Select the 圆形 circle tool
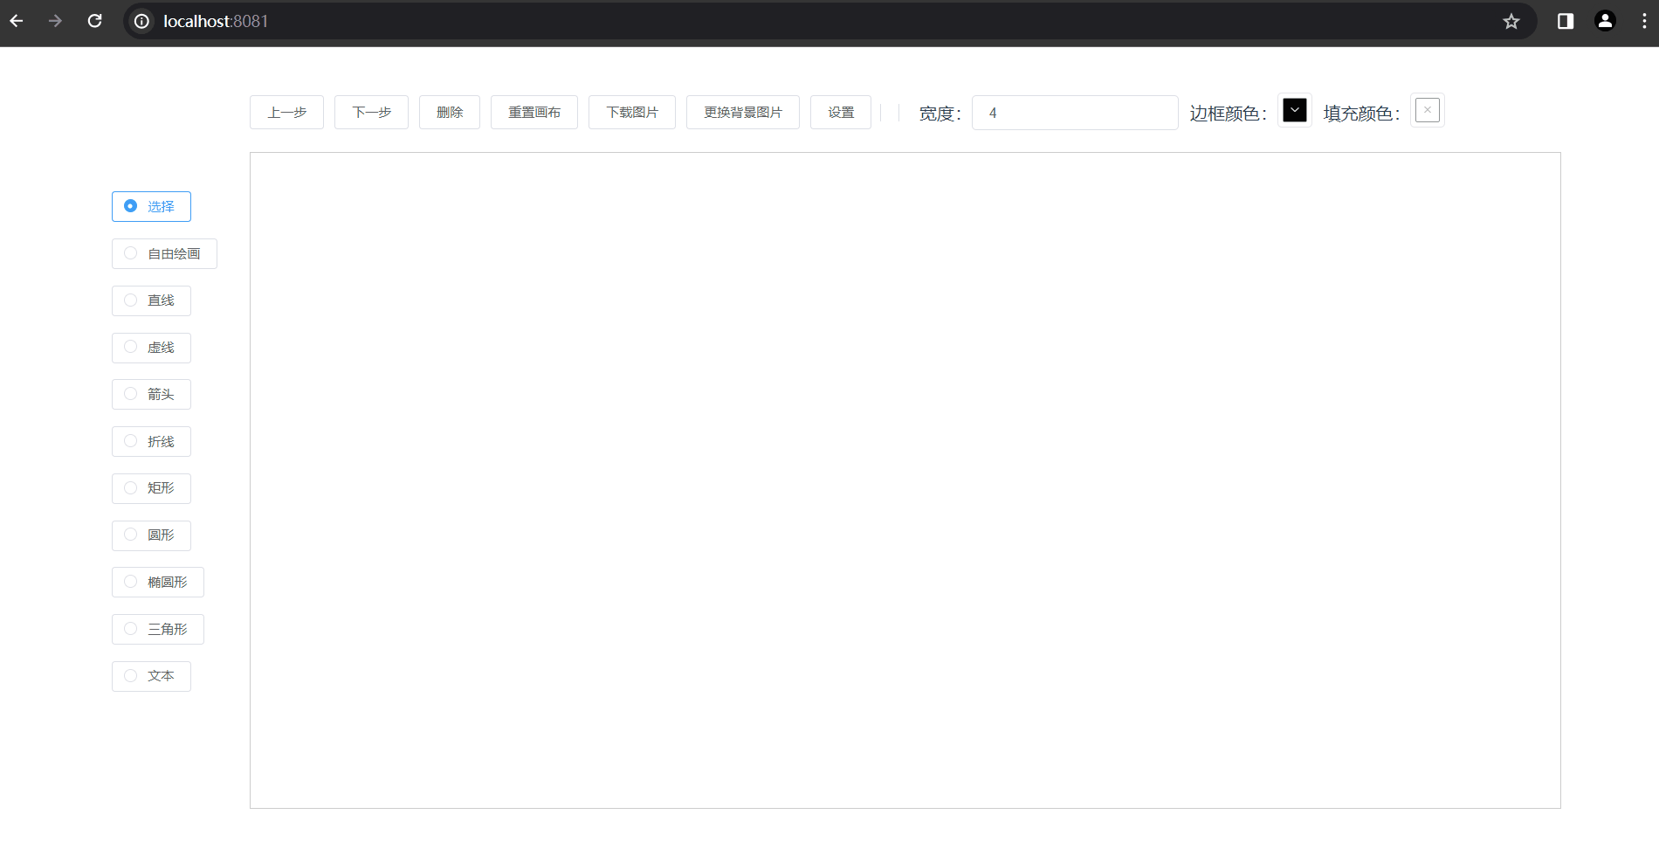 point(151,535)
